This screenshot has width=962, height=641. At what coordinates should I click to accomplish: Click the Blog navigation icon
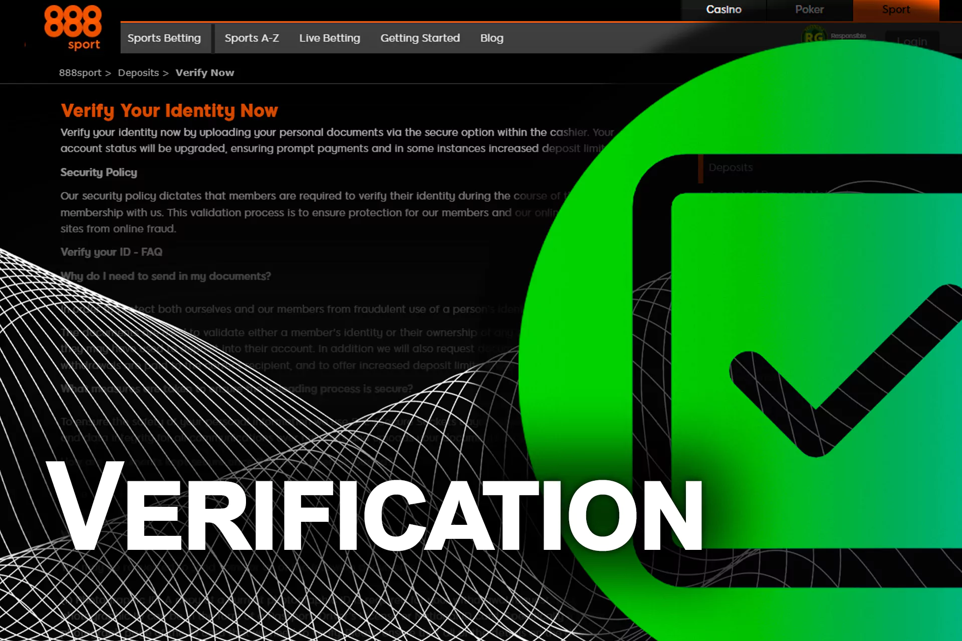tap(492, 38)
